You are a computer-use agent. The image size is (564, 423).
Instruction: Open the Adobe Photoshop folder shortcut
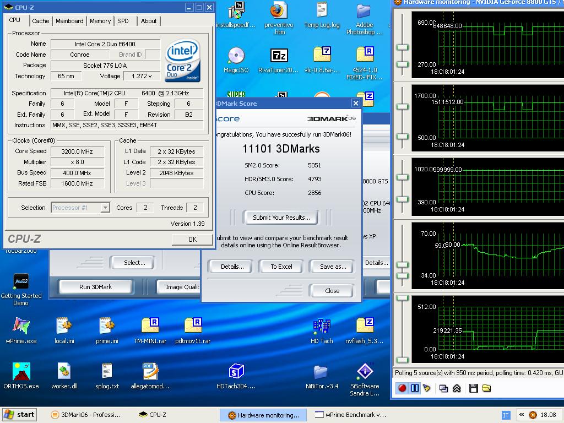click(365, 18)
